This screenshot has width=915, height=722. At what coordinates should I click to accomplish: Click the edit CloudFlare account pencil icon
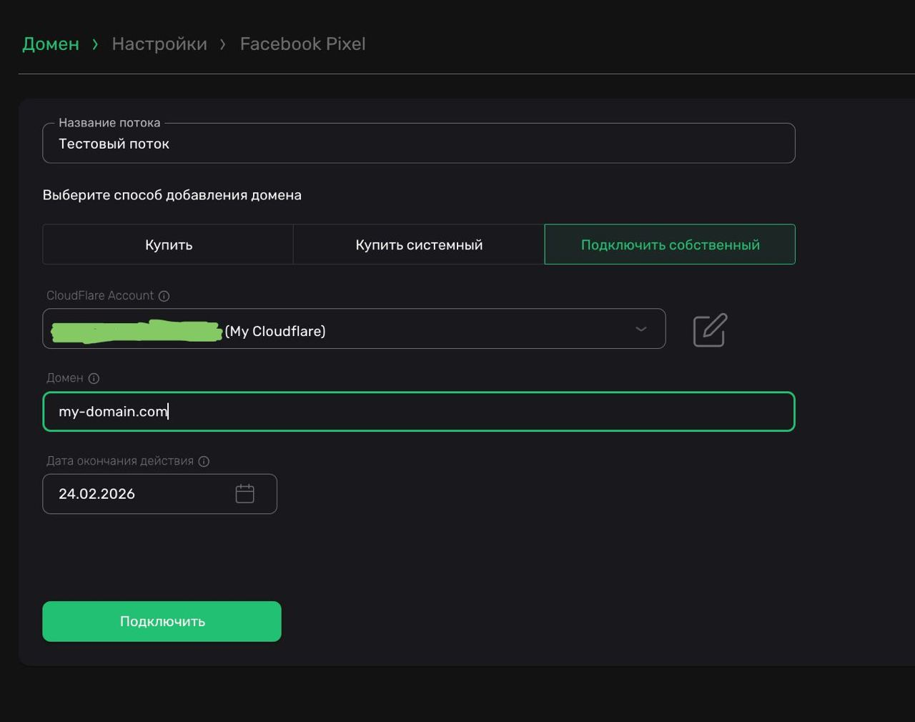tap(710, 330)
